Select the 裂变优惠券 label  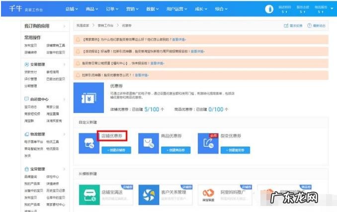pos(231,136)
